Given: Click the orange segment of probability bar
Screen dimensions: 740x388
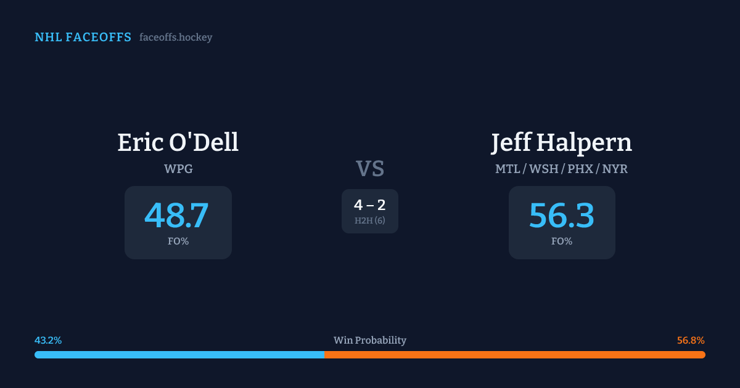Looking at the screenshot, I should (514, 355).
